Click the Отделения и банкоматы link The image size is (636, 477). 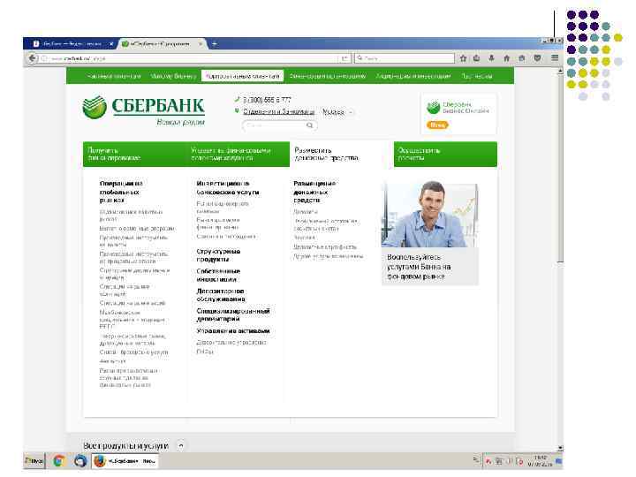pyautogui.click(x=278, y=111)
